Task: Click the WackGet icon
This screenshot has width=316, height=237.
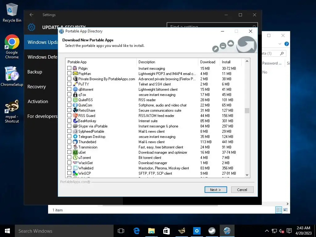Action: pyautogui.click(x=75, y=163)
